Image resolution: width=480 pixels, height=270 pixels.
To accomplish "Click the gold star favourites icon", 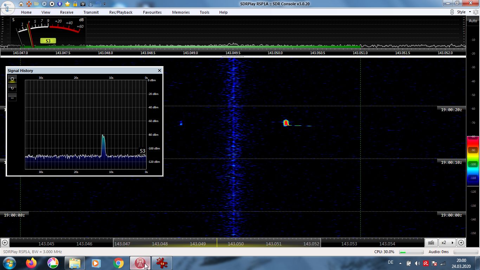I will [x=67, y=4].
